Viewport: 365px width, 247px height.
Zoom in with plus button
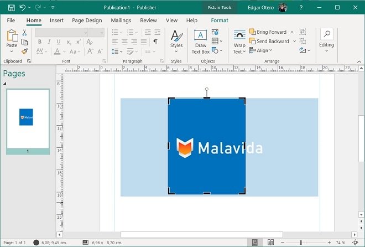[x=329, y=243]
